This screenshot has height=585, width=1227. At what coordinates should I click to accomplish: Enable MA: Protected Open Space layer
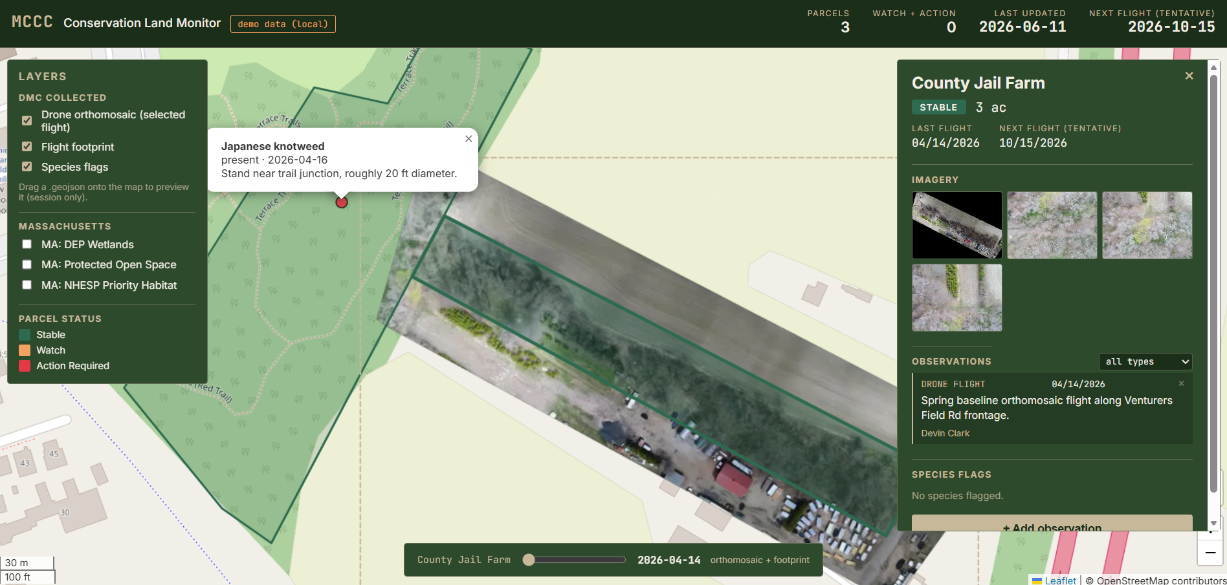(27, 264)
